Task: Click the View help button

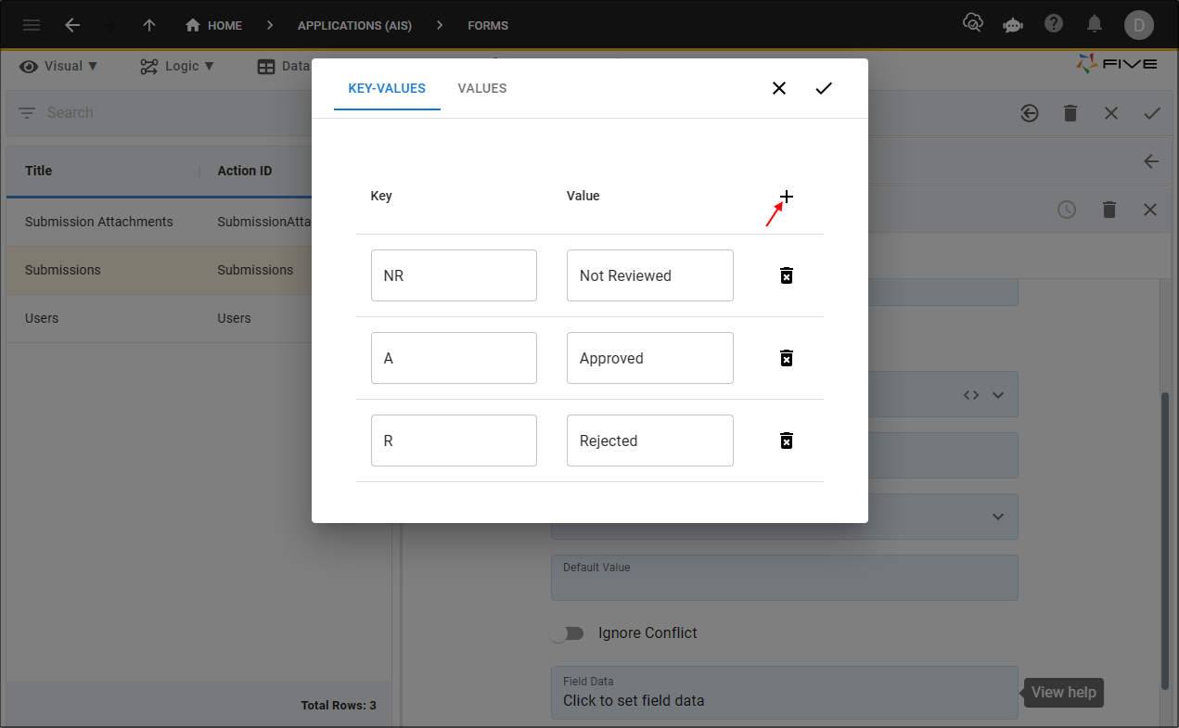Action: [1063, 692]
